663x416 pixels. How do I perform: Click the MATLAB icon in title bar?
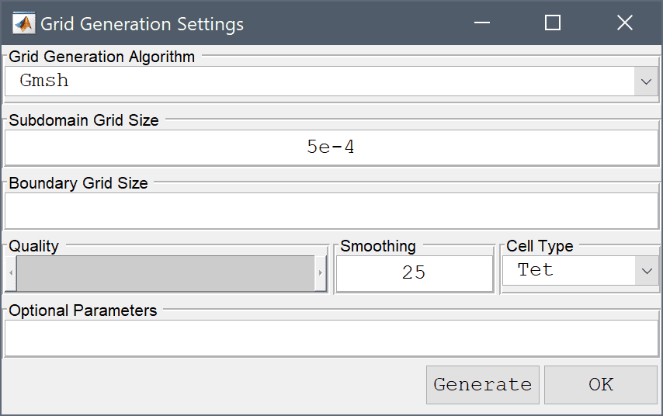point(23,23)
